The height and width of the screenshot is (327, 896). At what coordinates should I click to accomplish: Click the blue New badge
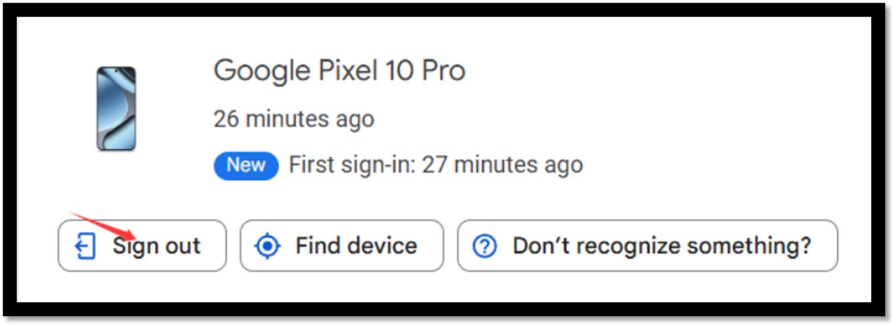point(245,164)
